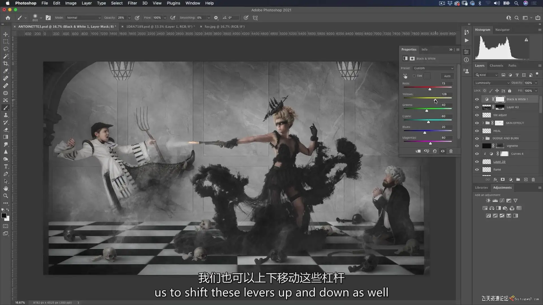The height and width of the screenshot is (305, 543).
Task: Select the Hand tool
Action: [6, 188]
